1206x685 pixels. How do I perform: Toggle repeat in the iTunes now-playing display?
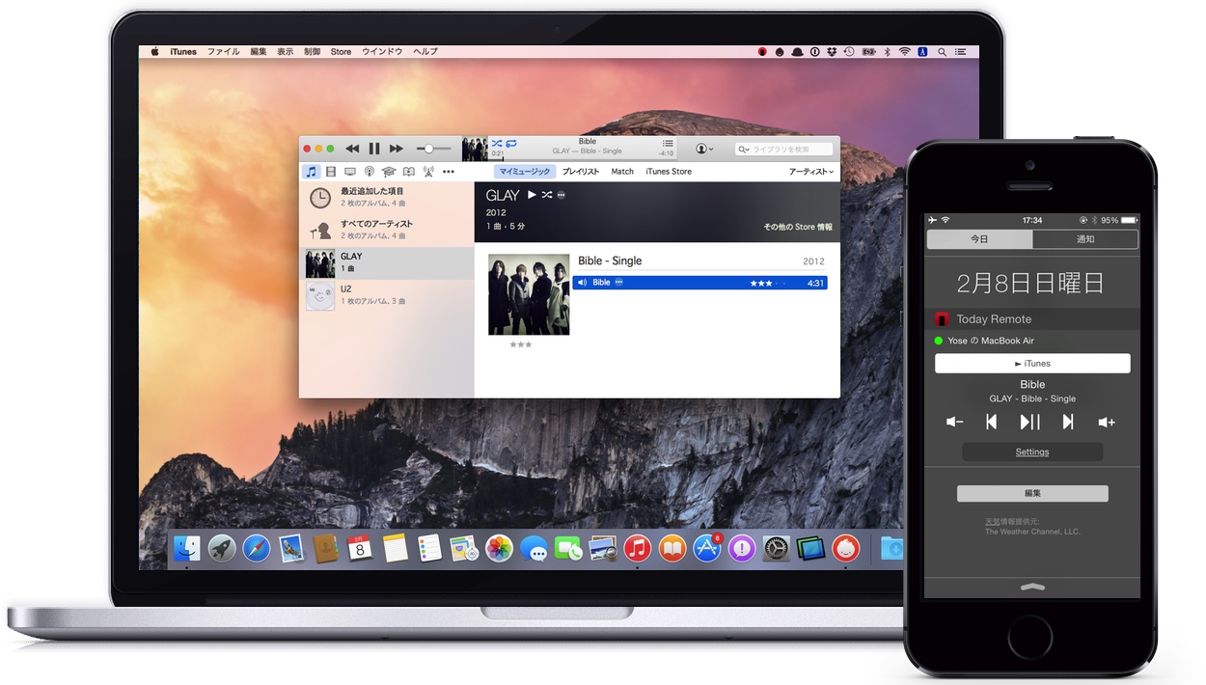point(511,144)
